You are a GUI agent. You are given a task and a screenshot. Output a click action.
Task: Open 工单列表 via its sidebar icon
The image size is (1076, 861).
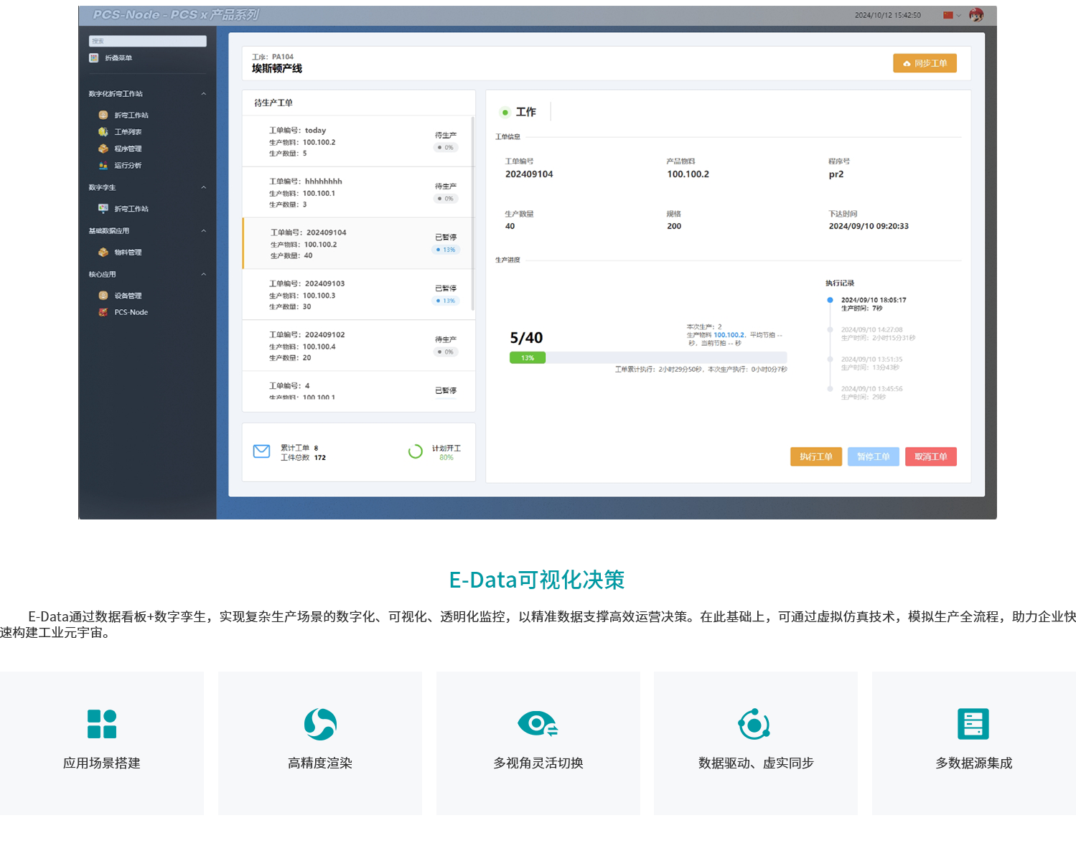pyautogui.click(x=103, y=132)
